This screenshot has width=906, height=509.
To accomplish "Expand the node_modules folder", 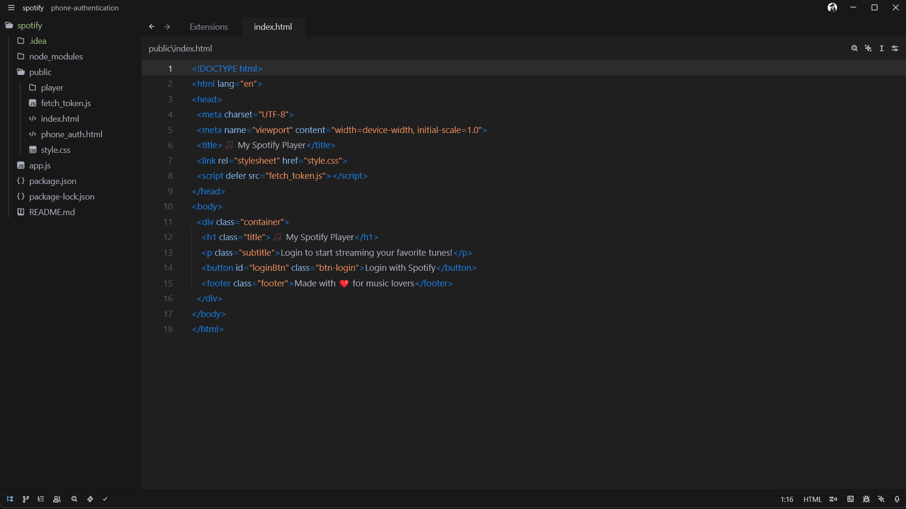I will pyautogui.click(x=55, y=56).
